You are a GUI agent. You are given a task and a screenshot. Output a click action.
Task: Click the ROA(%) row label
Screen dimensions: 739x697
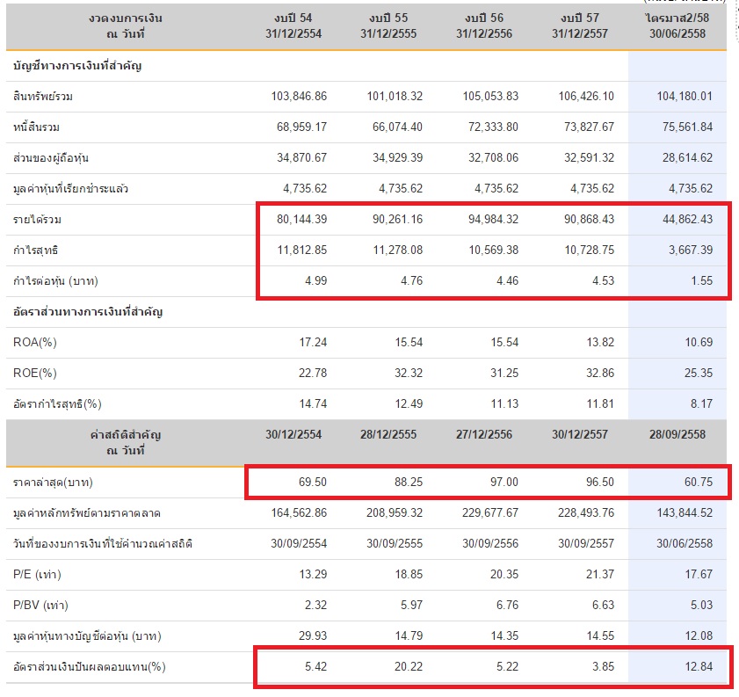(x=35, y=342)
